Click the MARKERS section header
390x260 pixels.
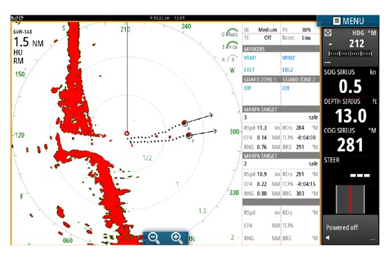point(281,49)
